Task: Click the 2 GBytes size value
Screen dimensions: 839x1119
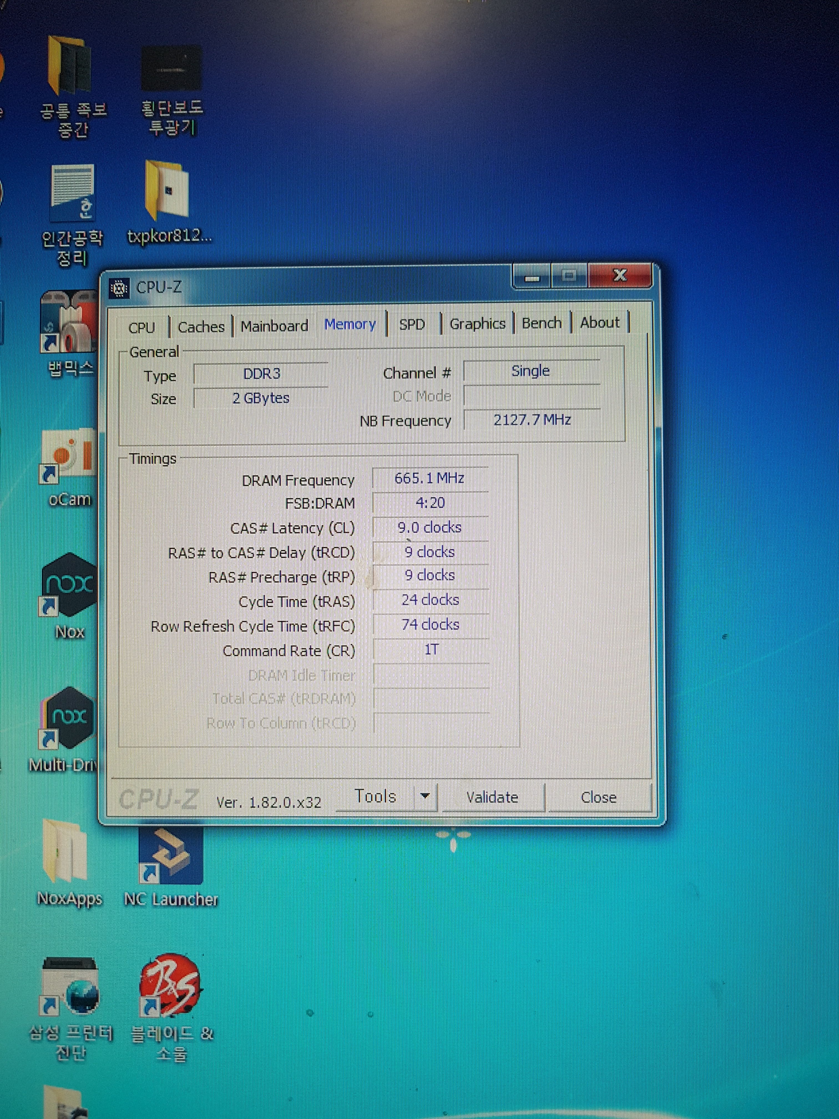Action: pyautogui.click(x=261, y=398)
